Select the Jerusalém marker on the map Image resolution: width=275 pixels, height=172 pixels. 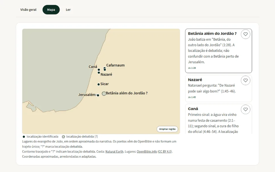tap(98, 95)
